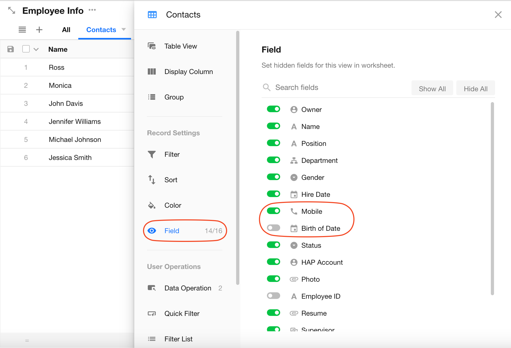The image size is (511, 348).
Task: Click the save icon in table header
Action: (x=11, y=49)
